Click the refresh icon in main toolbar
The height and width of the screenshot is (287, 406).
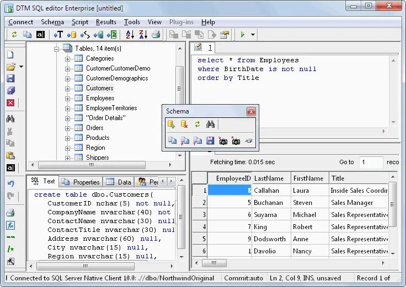[x=14, y=34]
